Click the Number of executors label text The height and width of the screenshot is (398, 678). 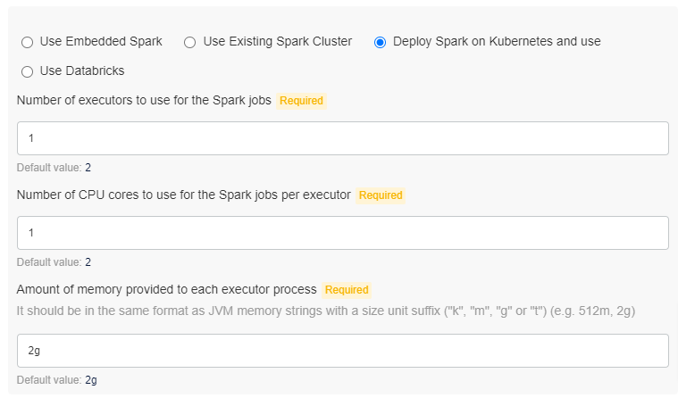144,101
